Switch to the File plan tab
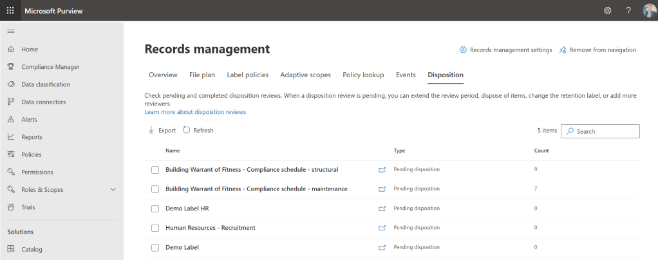658x260 pixels. tap(202, 75)
